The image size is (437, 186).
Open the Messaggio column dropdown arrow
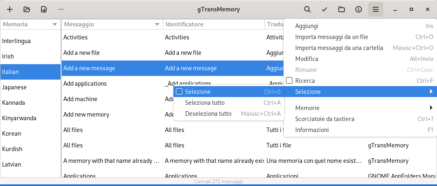(x=157, y=24)
